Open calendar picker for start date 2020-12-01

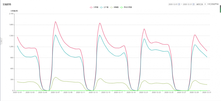click(x=179, y=4)
